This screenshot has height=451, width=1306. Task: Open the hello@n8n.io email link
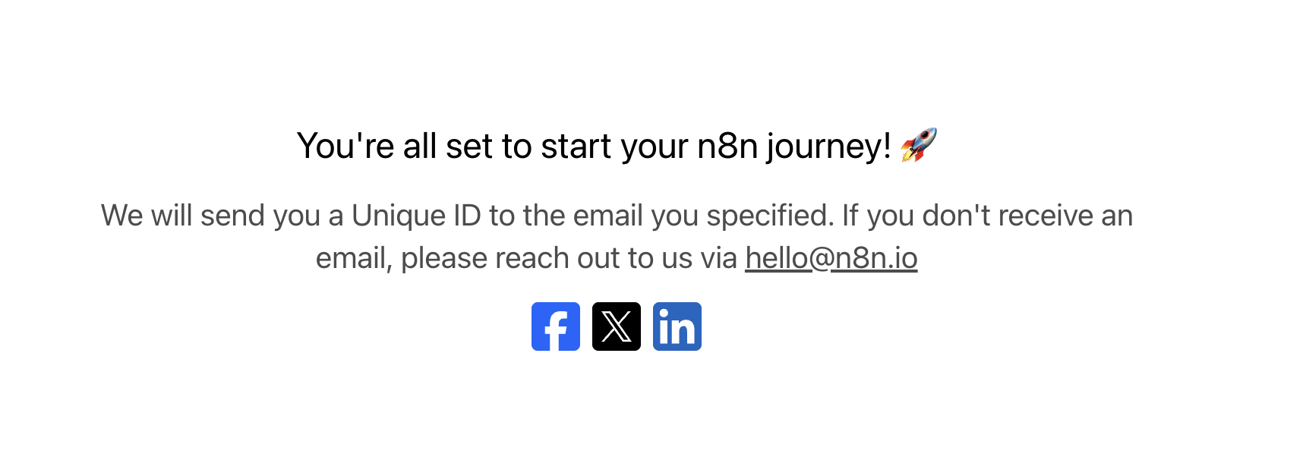831,258
